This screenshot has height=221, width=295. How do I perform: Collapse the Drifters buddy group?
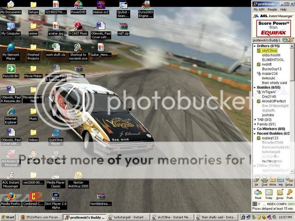pyautogui.click(x=255, y=46)
